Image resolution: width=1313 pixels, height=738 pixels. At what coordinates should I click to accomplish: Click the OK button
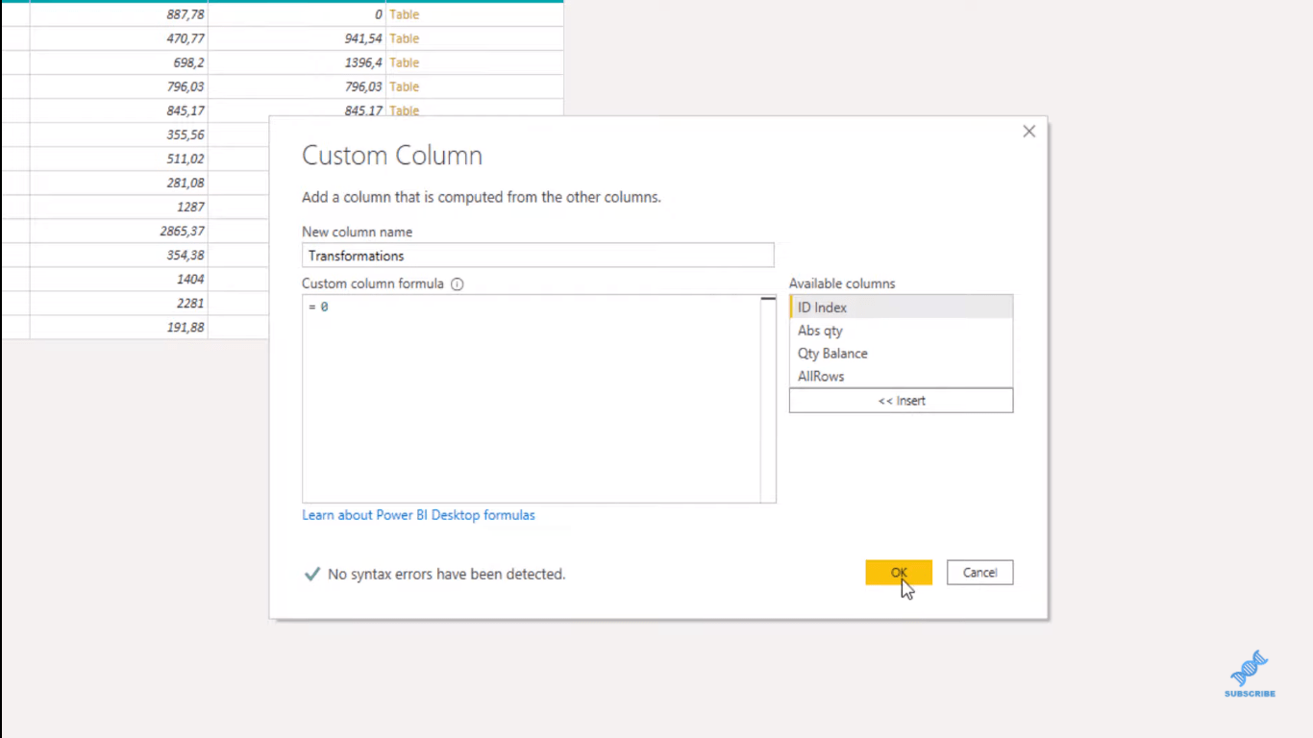(899, 573)
